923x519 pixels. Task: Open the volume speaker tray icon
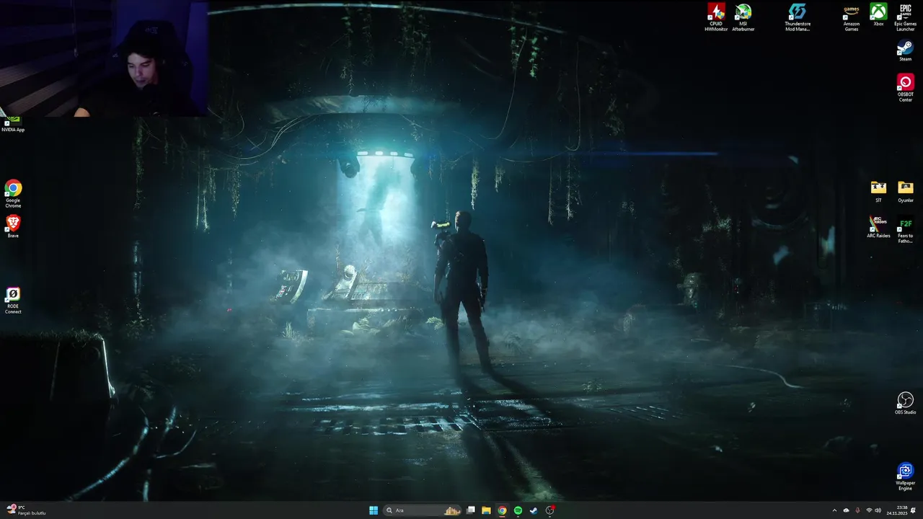[878, 510]
